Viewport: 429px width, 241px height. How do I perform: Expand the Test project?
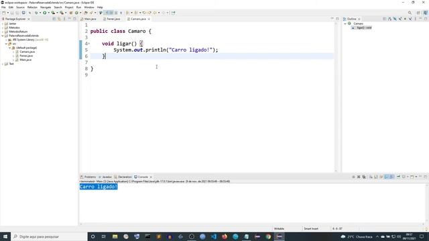pos(3,64)
